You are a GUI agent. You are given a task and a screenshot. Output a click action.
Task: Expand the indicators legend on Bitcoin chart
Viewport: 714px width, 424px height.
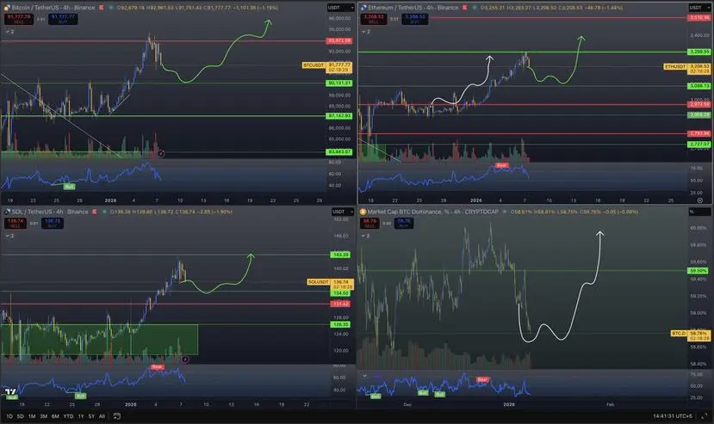coord(9,32)
